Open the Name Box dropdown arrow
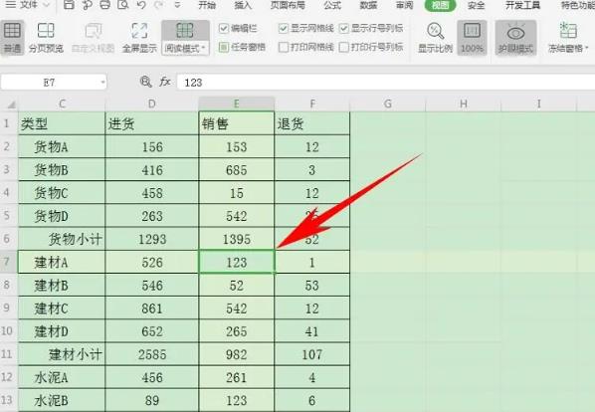This screenshot has width=595, height=412. [102, 83]
